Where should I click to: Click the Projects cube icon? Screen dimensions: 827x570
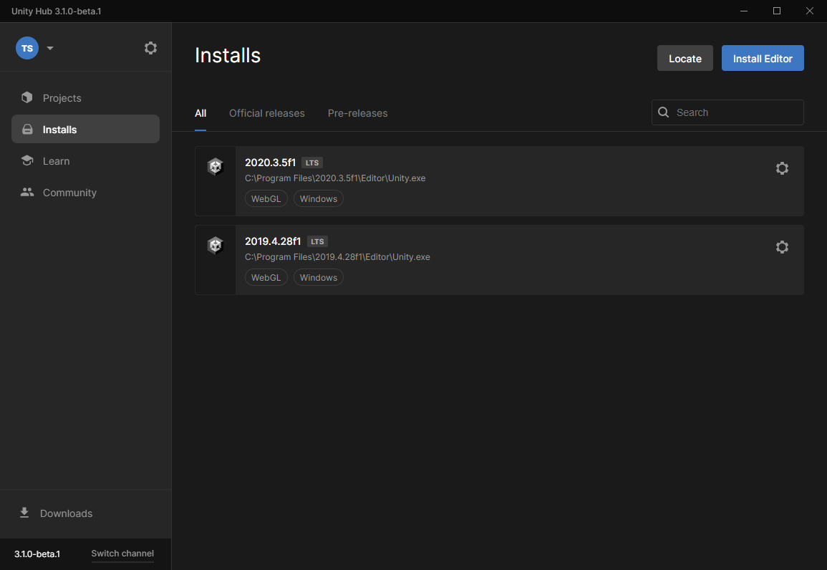click(27, 97)
